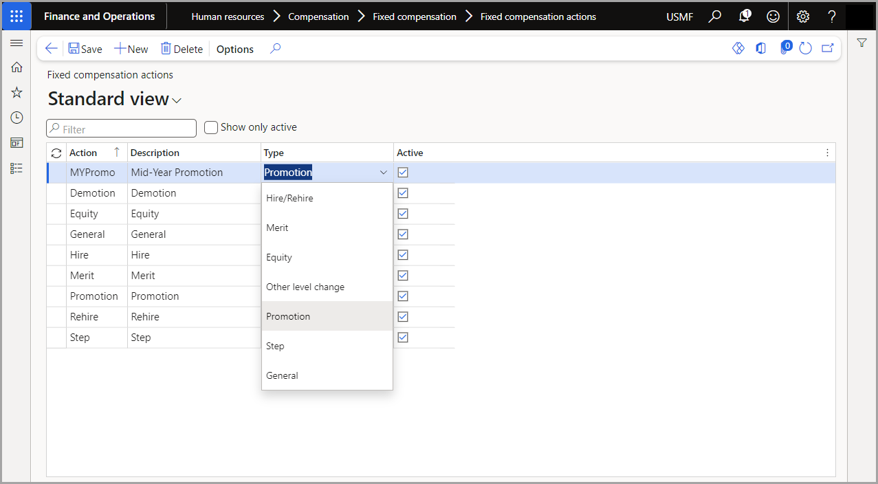Open the app launcher waffle icon
Screen dimensions: 878x484
(x=17, y=16)
